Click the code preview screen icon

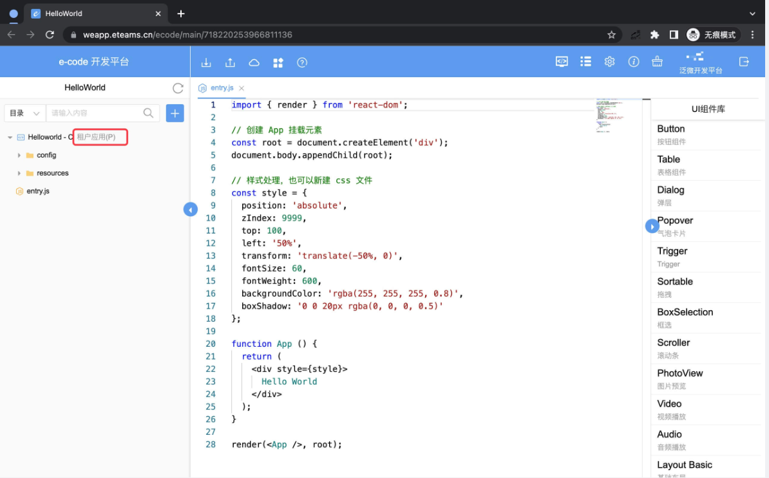(562, 62)
